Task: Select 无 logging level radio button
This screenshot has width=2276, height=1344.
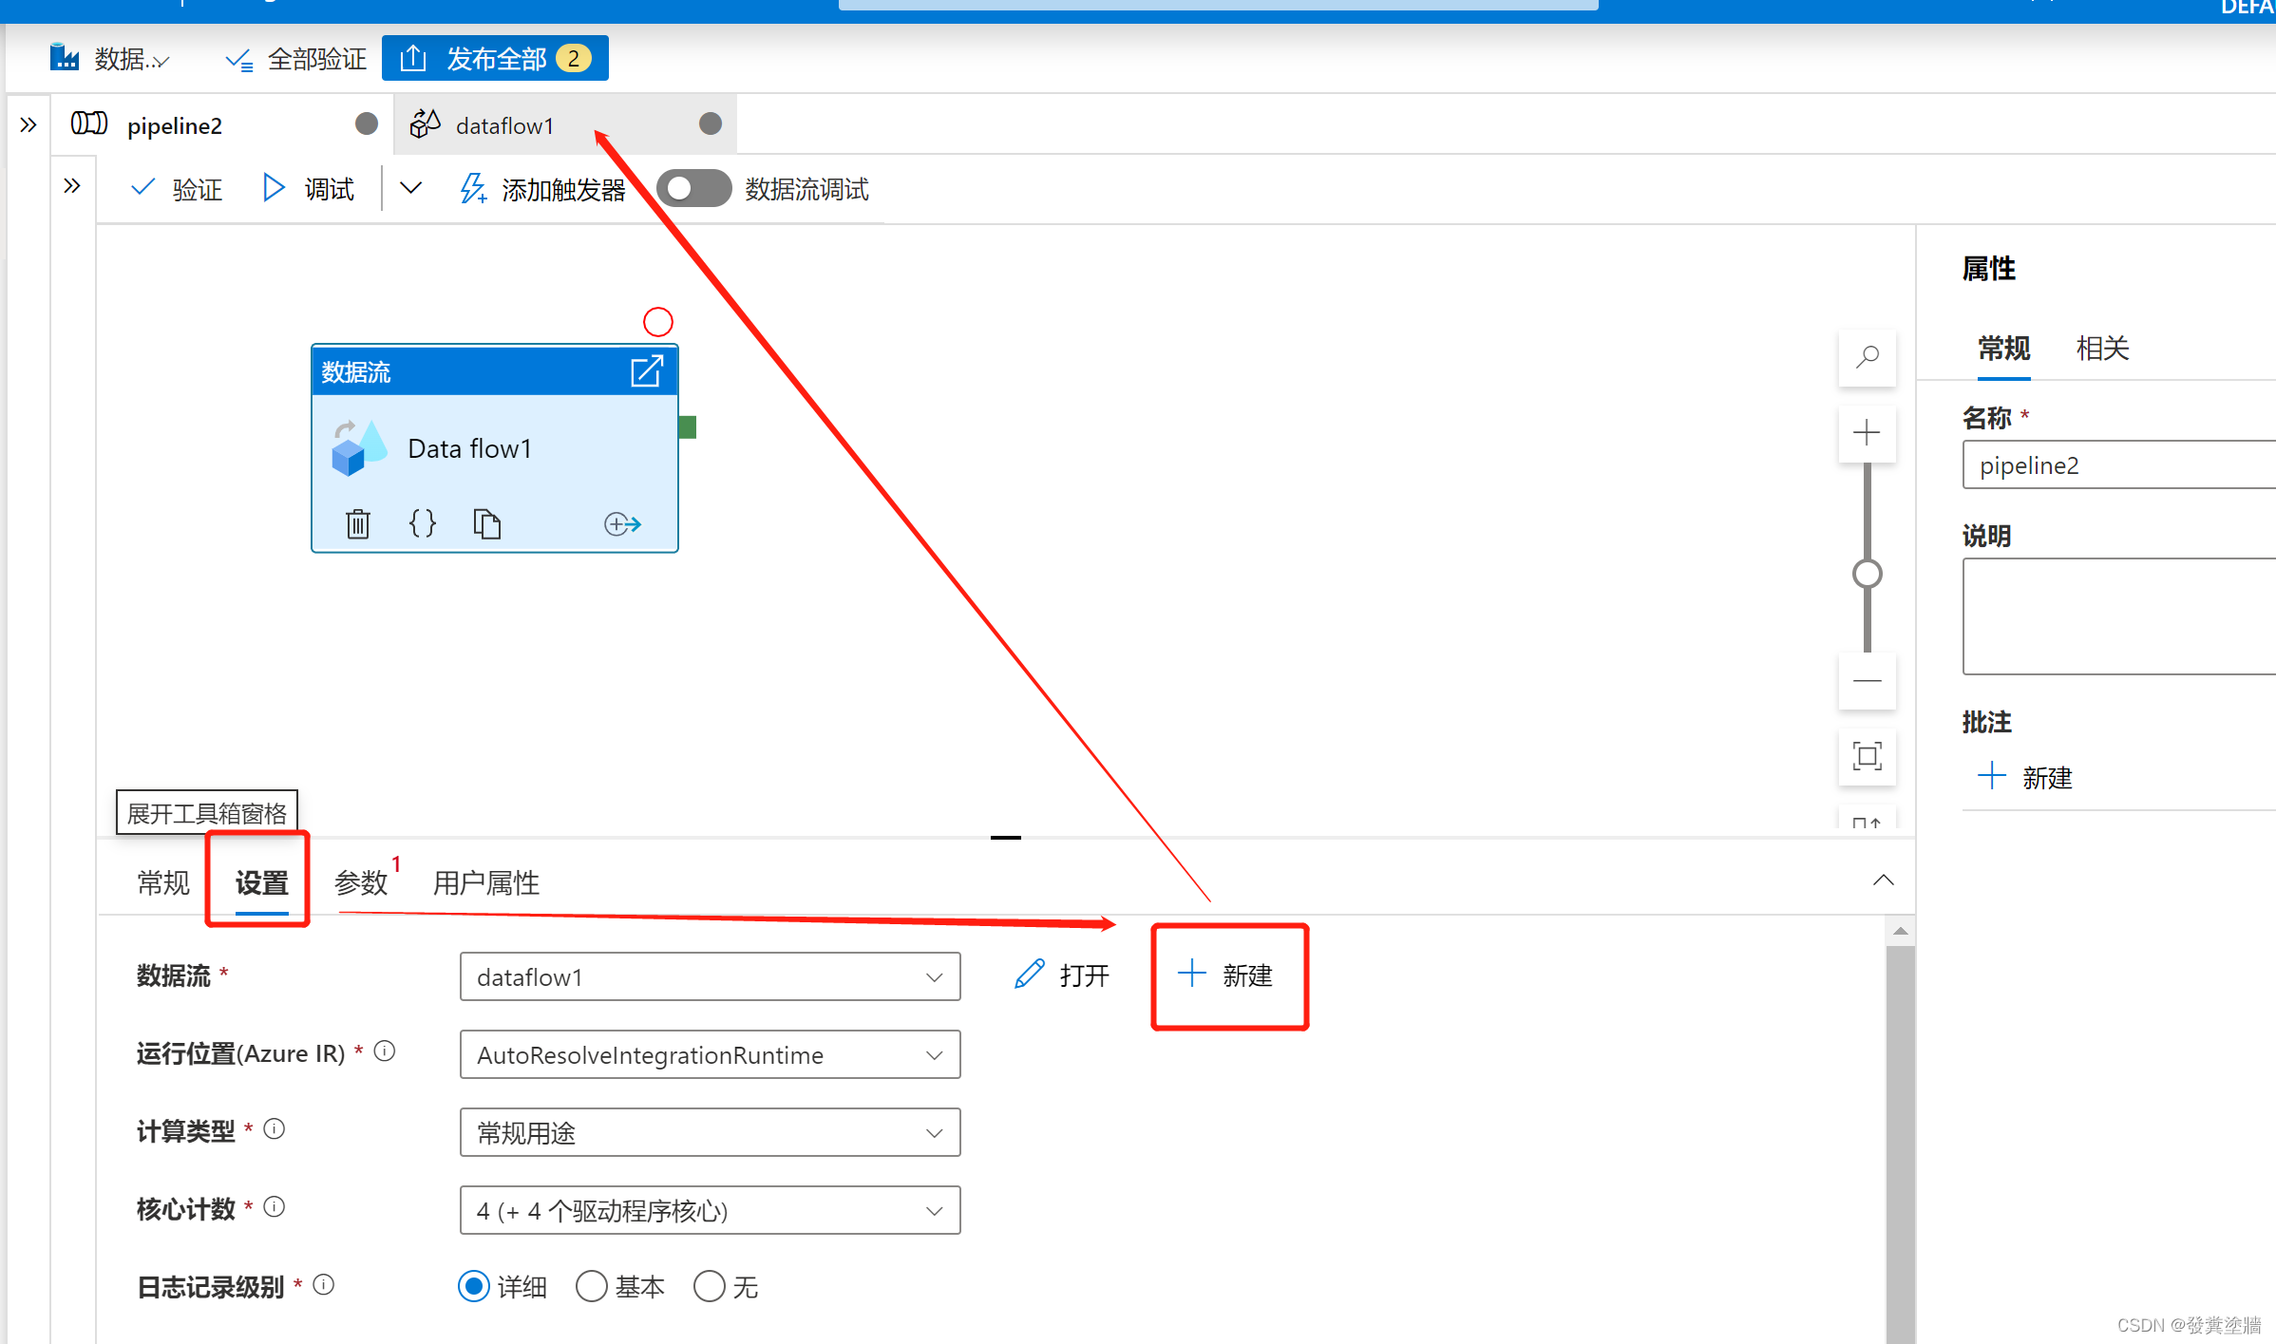Action: [709, 1286]
